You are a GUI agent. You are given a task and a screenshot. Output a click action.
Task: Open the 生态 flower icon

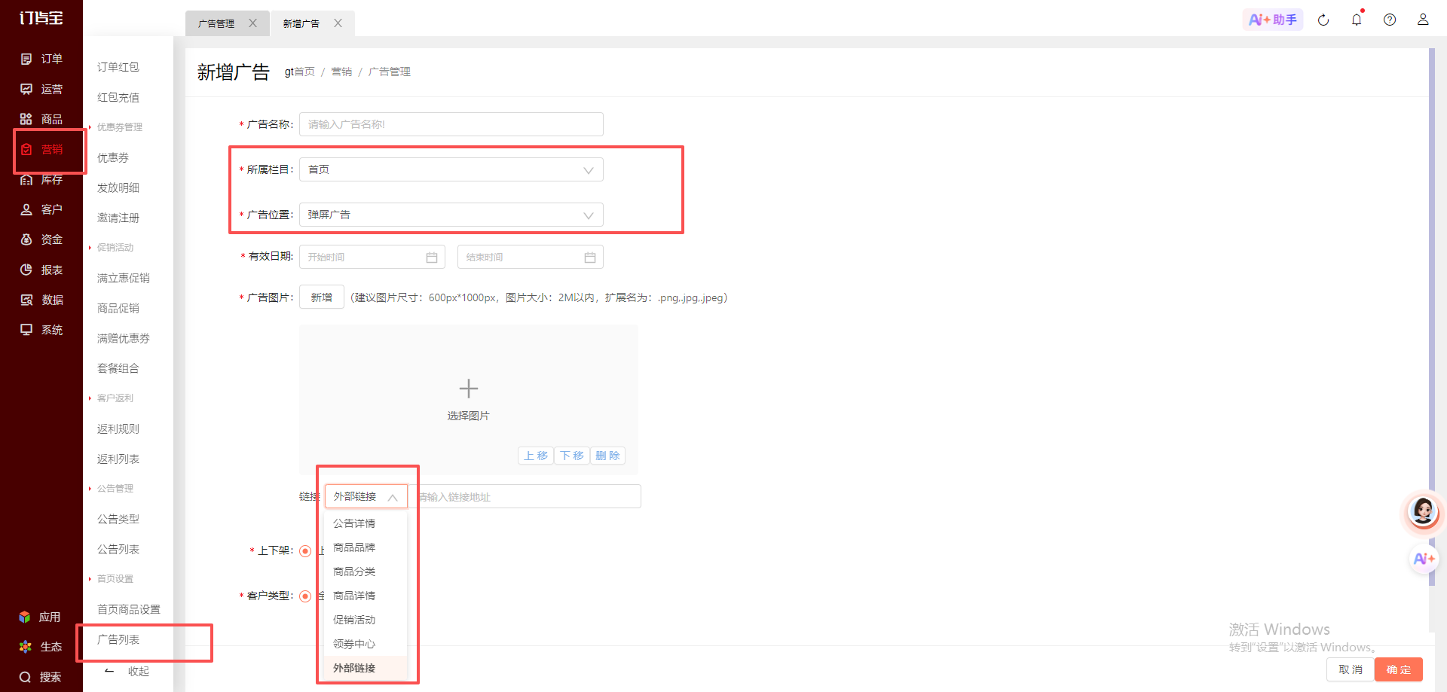[x=25, y=647]
